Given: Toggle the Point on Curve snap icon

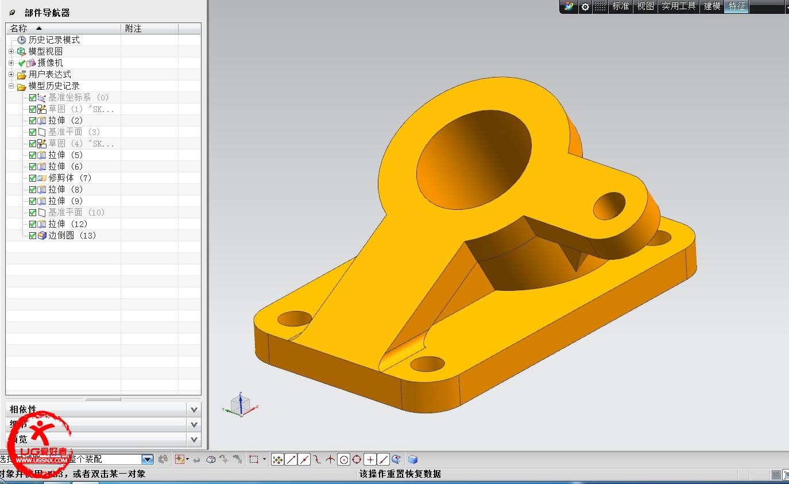Looking at the screenshot, I should tap(384, 459).
